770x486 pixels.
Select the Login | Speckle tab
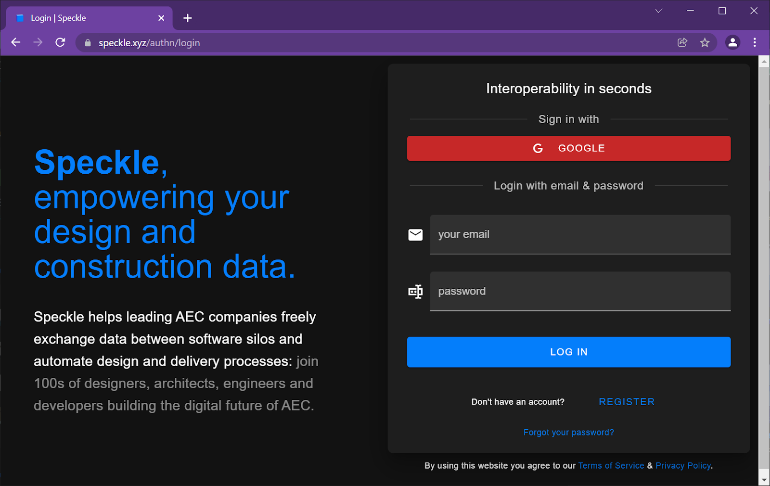[x=90, y=18]
